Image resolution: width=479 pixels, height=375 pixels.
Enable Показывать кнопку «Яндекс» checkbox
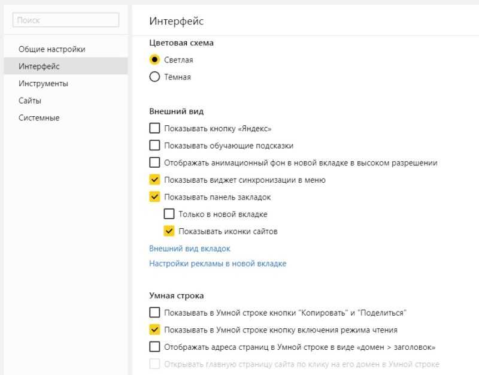tap(154, 128)
